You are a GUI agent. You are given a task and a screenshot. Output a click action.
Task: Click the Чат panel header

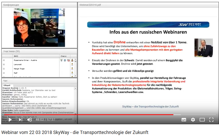click(39, 81)
